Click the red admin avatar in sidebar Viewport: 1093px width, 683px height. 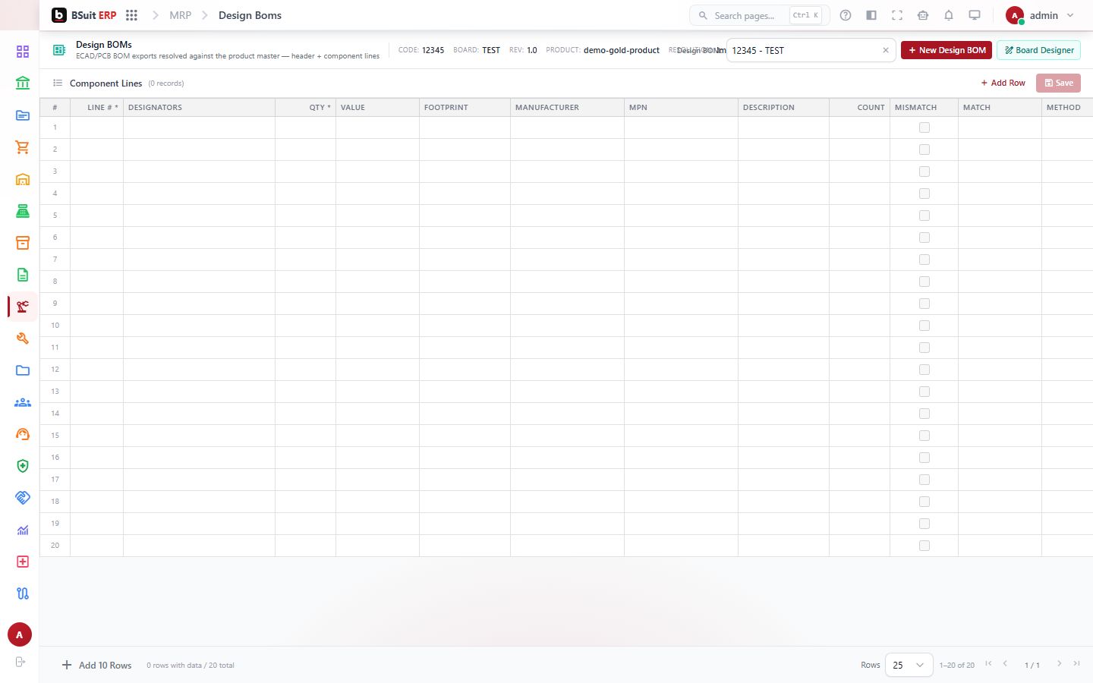tap(20, 634)
